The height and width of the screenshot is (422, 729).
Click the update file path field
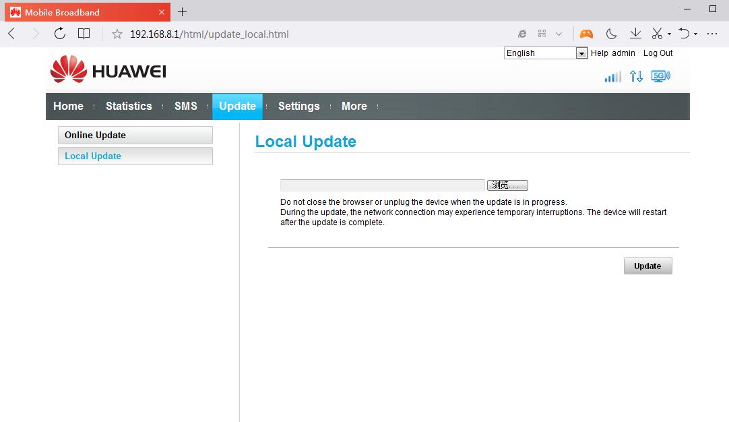click(x=382, y=185)
